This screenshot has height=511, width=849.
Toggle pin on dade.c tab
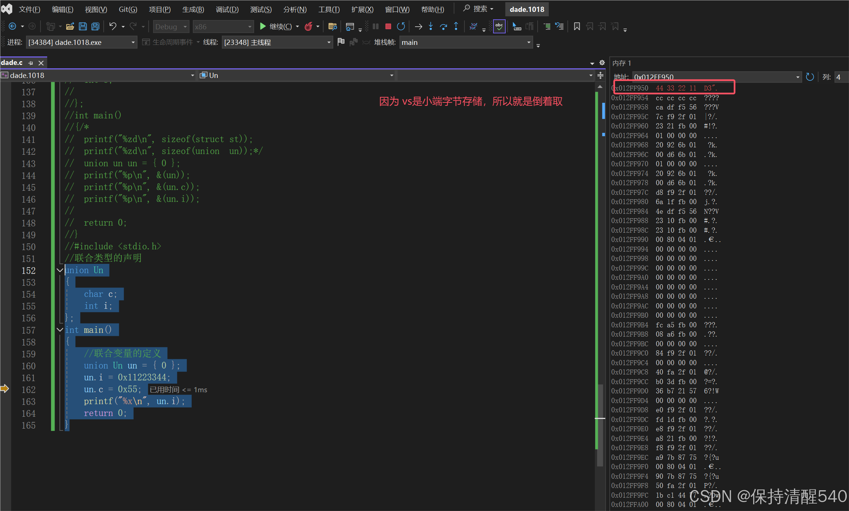31,63
